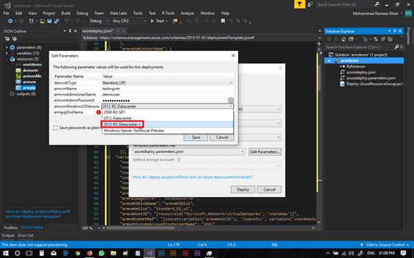Collapse armdemo project in Solution Explorer
Screen dimensions: 414x258
[329, 60]
